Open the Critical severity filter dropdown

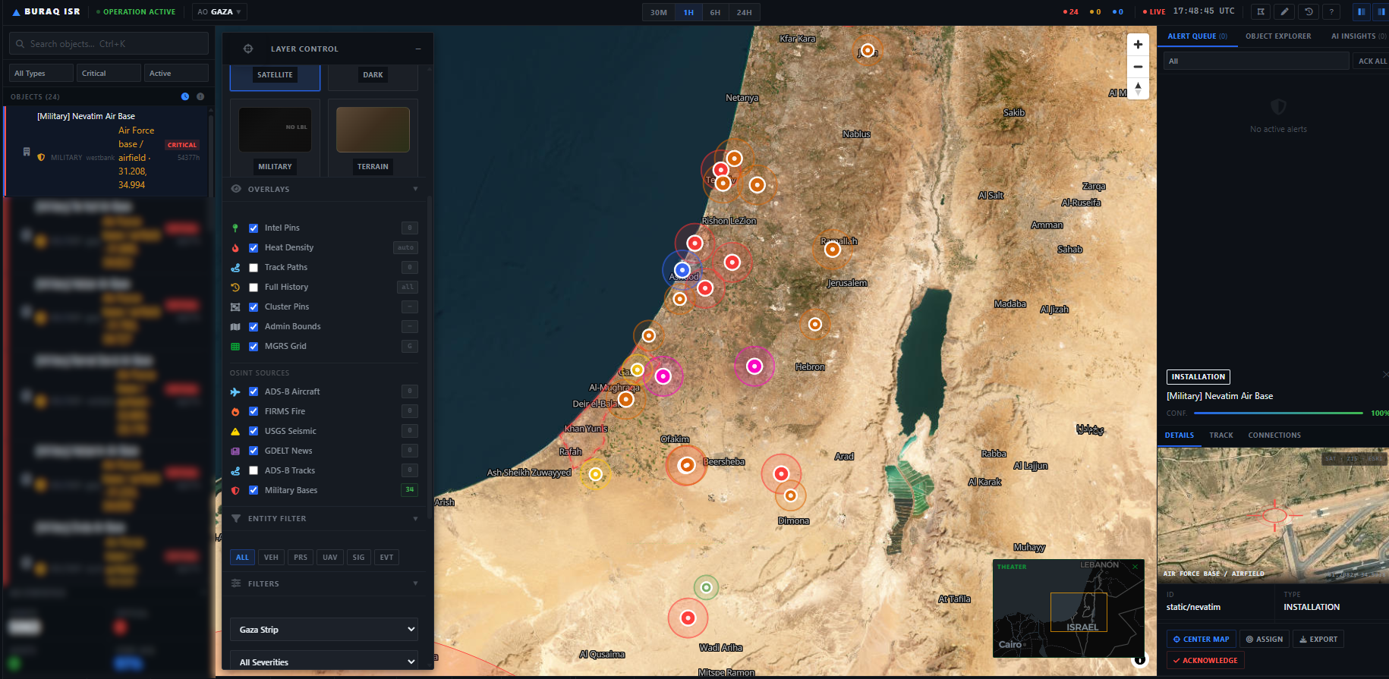pos(109,73)
